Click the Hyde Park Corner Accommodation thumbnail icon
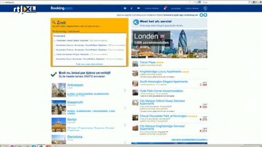Image resolution: width=262 pixels, height=147 pixels. click(x=135, y=92)
